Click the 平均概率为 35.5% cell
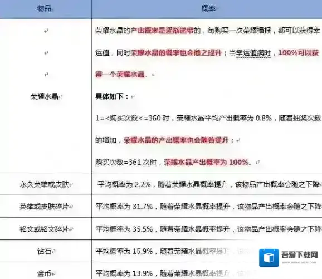 (207, 229)
